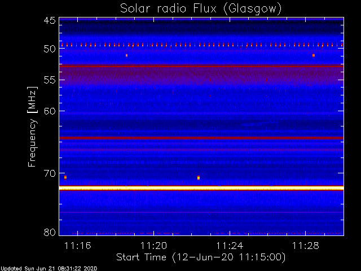Click the burst spot at plot's left edge near 70 MHz
Image resolution: width=361 pixels, height=271 pixels.
[x=65, y=177]
